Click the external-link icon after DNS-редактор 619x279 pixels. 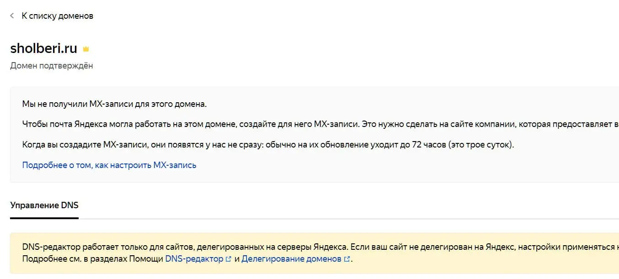(x=228, y=259)
